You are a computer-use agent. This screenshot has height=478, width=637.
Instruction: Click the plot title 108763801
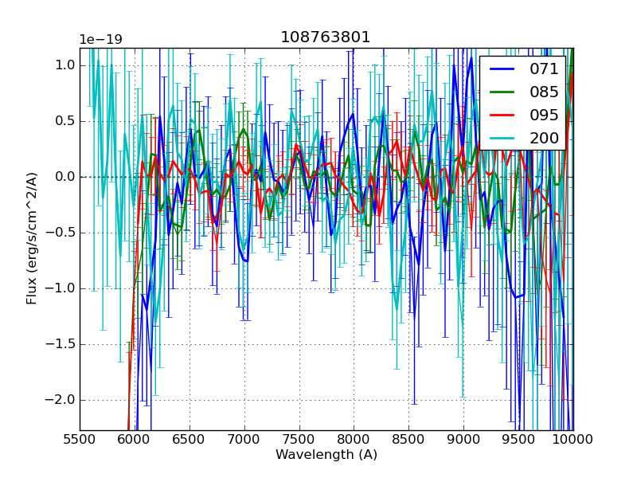pyautogui.click(x=326, y=37)
